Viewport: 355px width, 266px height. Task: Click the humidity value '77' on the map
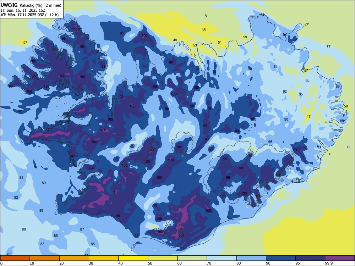point(328,46)
